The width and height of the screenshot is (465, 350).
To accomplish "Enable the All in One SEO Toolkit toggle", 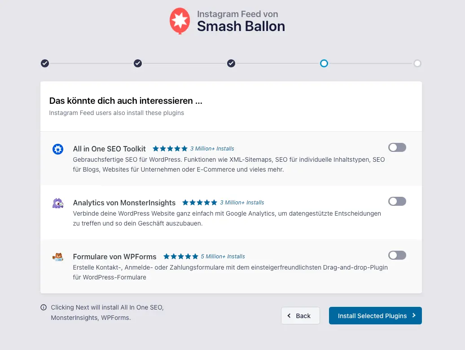I will pyautogui.click(x=397, y=147).
